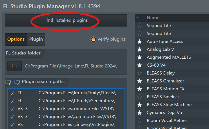Toggle checkmark for VST3 path 'C:\Program Files..ommon Files\VST3\'
The width and height of the screenshot is (209, 129).
(x=12, y=109)
